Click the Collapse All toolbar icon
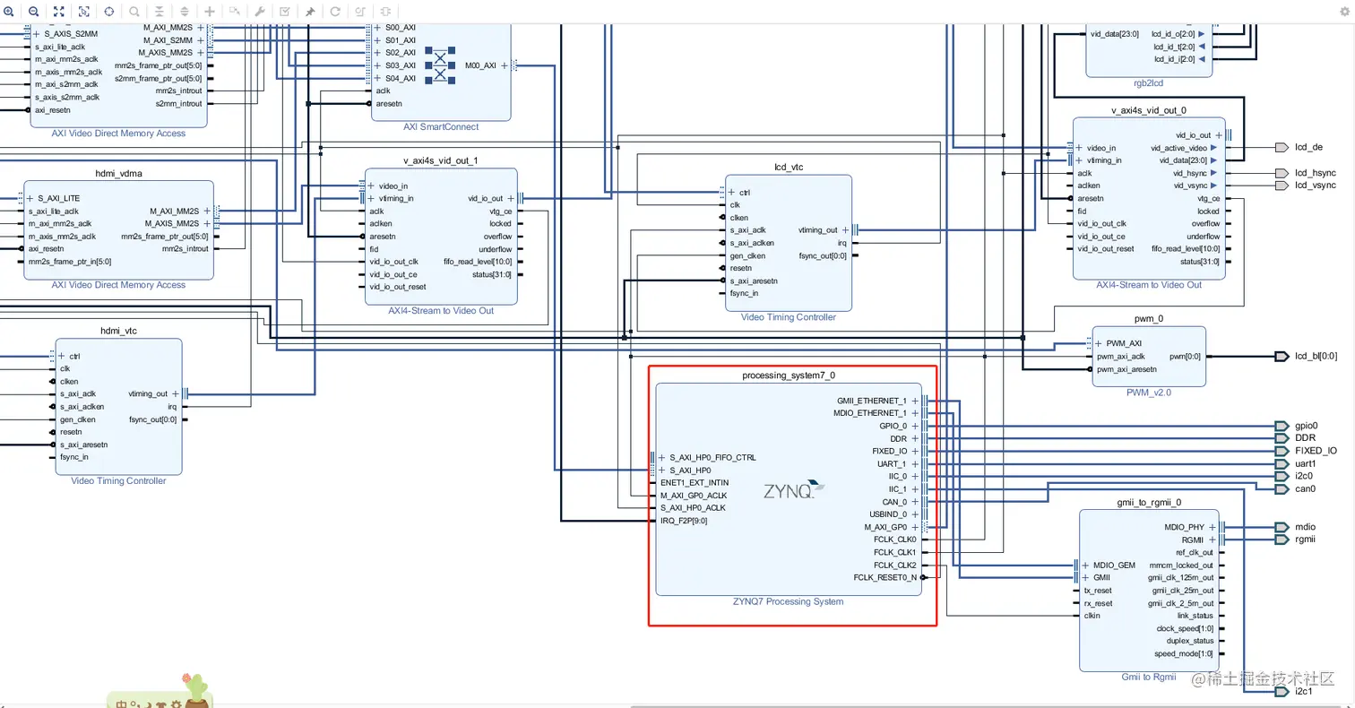 [160, 12]
